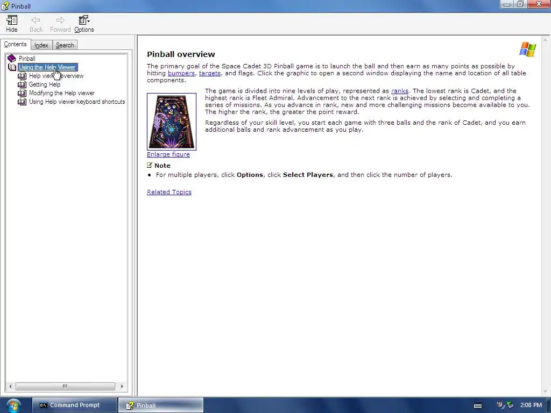Click the Pinball overview heading
The width and height of the screenshot is (551, 413).
click(181, 54)
